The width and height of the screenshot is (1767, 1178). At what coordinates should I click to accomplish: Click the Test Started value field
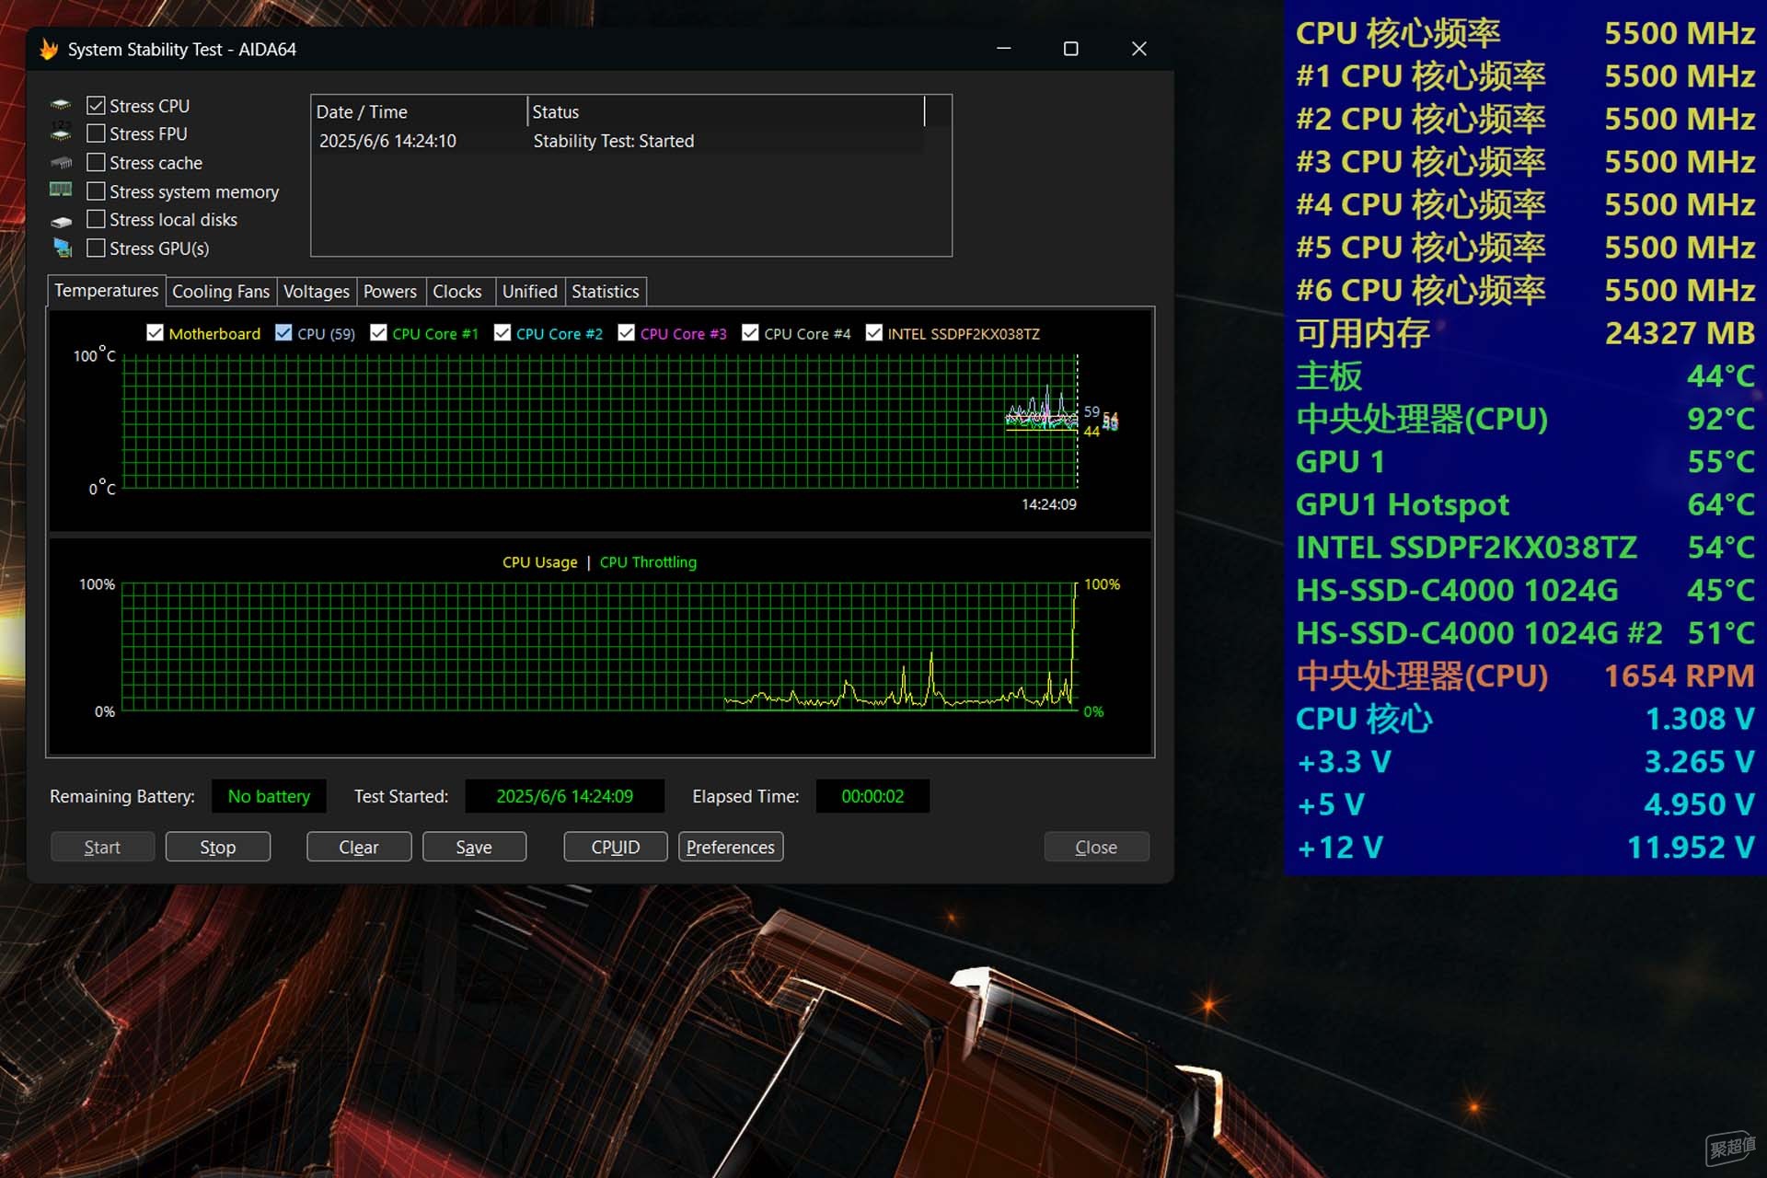(x=564, y=796)
